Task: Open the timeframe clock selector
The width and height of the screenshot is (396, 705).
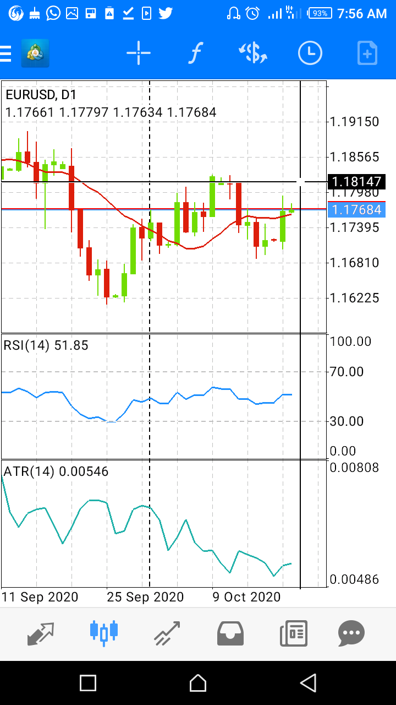Action: [x=310, y=53]
